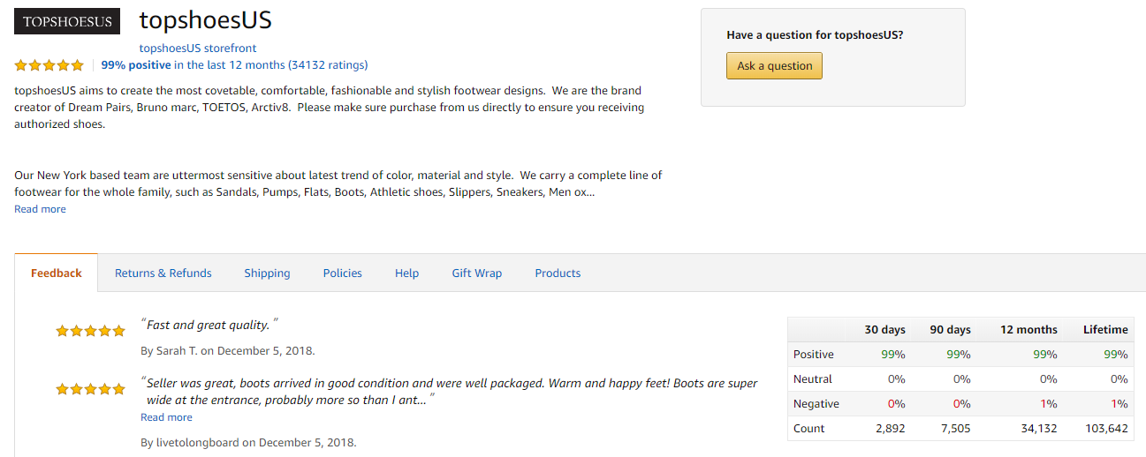Click the 30 days column header
The height and width of the screenshot is (457, 1146).
pos(884,329)
